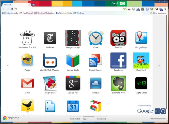Screen dimensions: 169x124
Task: Go forward with the forward arrow
Action: tap(8, 9)
